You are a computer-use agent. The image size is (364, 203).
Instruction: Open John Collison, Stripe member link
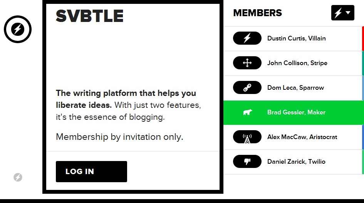pyautogui.click(x=297, y=63)
